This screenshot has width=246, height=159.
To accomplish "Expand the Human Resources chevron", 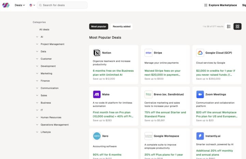I will pos(37,117).
